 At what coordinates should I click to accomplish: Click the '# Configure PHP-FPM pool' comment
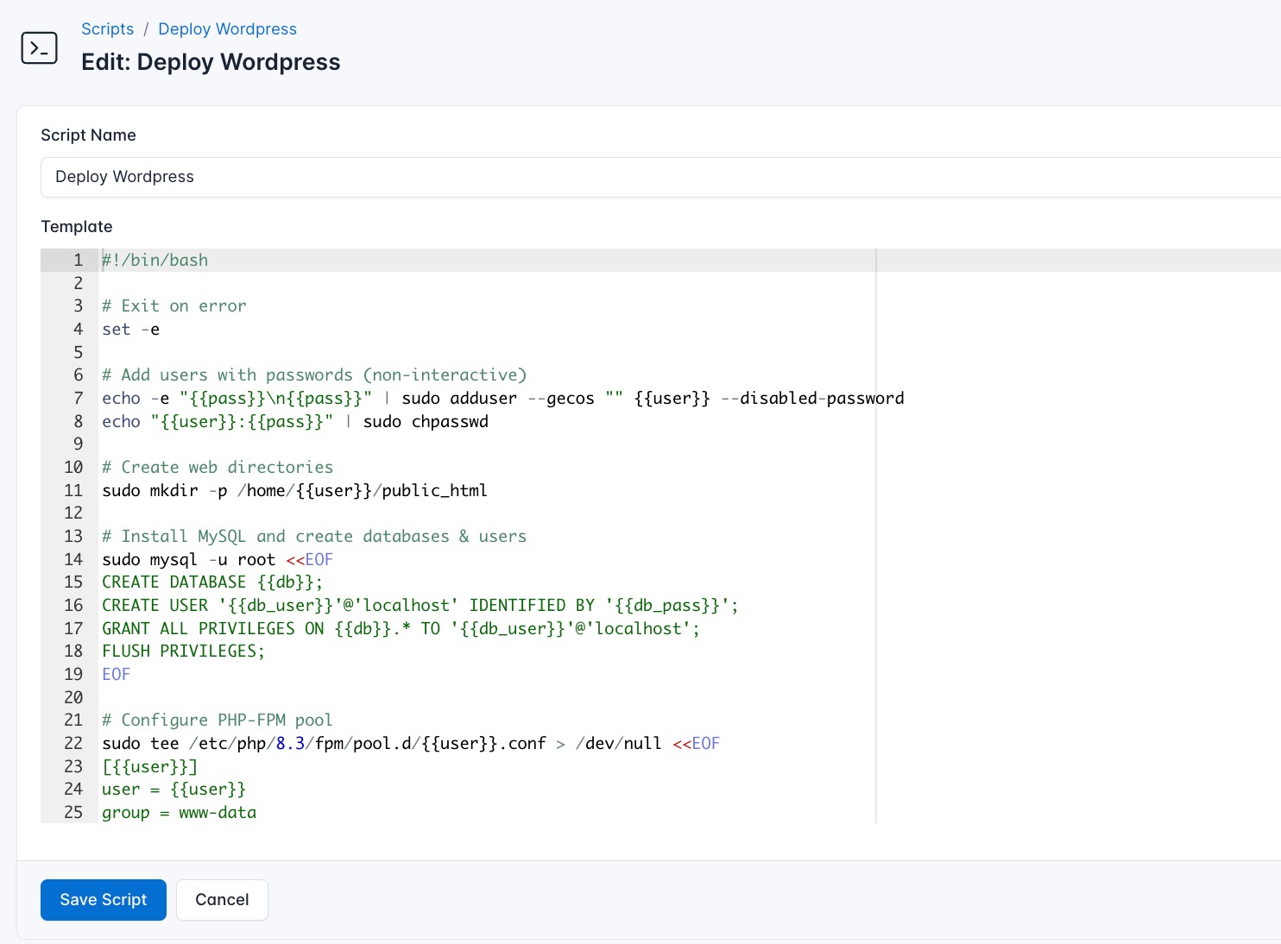[x=218, y=720]
